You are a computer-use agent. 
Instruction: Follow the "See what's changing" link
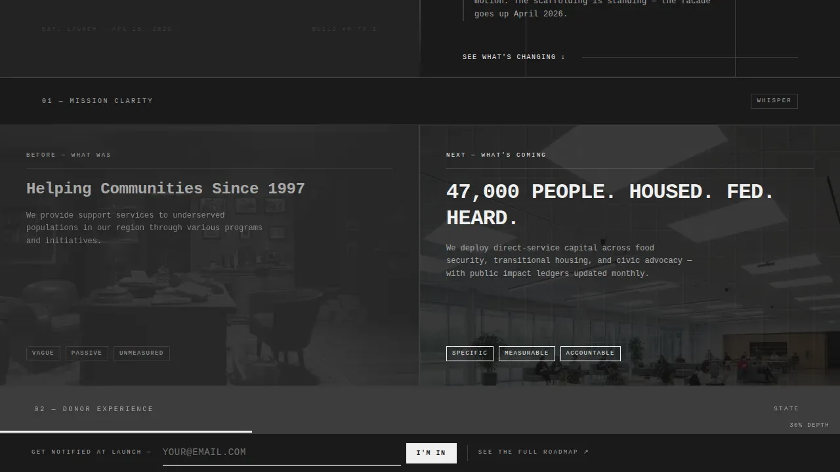coord(514,57)
